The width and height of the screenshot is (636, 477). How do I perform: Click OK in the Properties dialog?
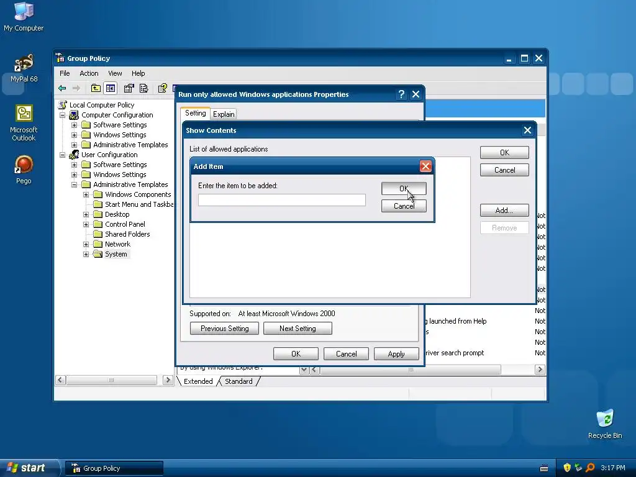tap(296, 353)
